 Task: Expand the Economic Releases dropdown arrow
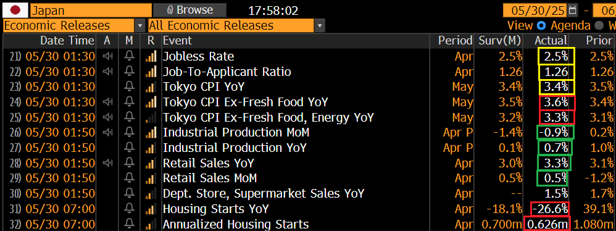click(140, 26)
